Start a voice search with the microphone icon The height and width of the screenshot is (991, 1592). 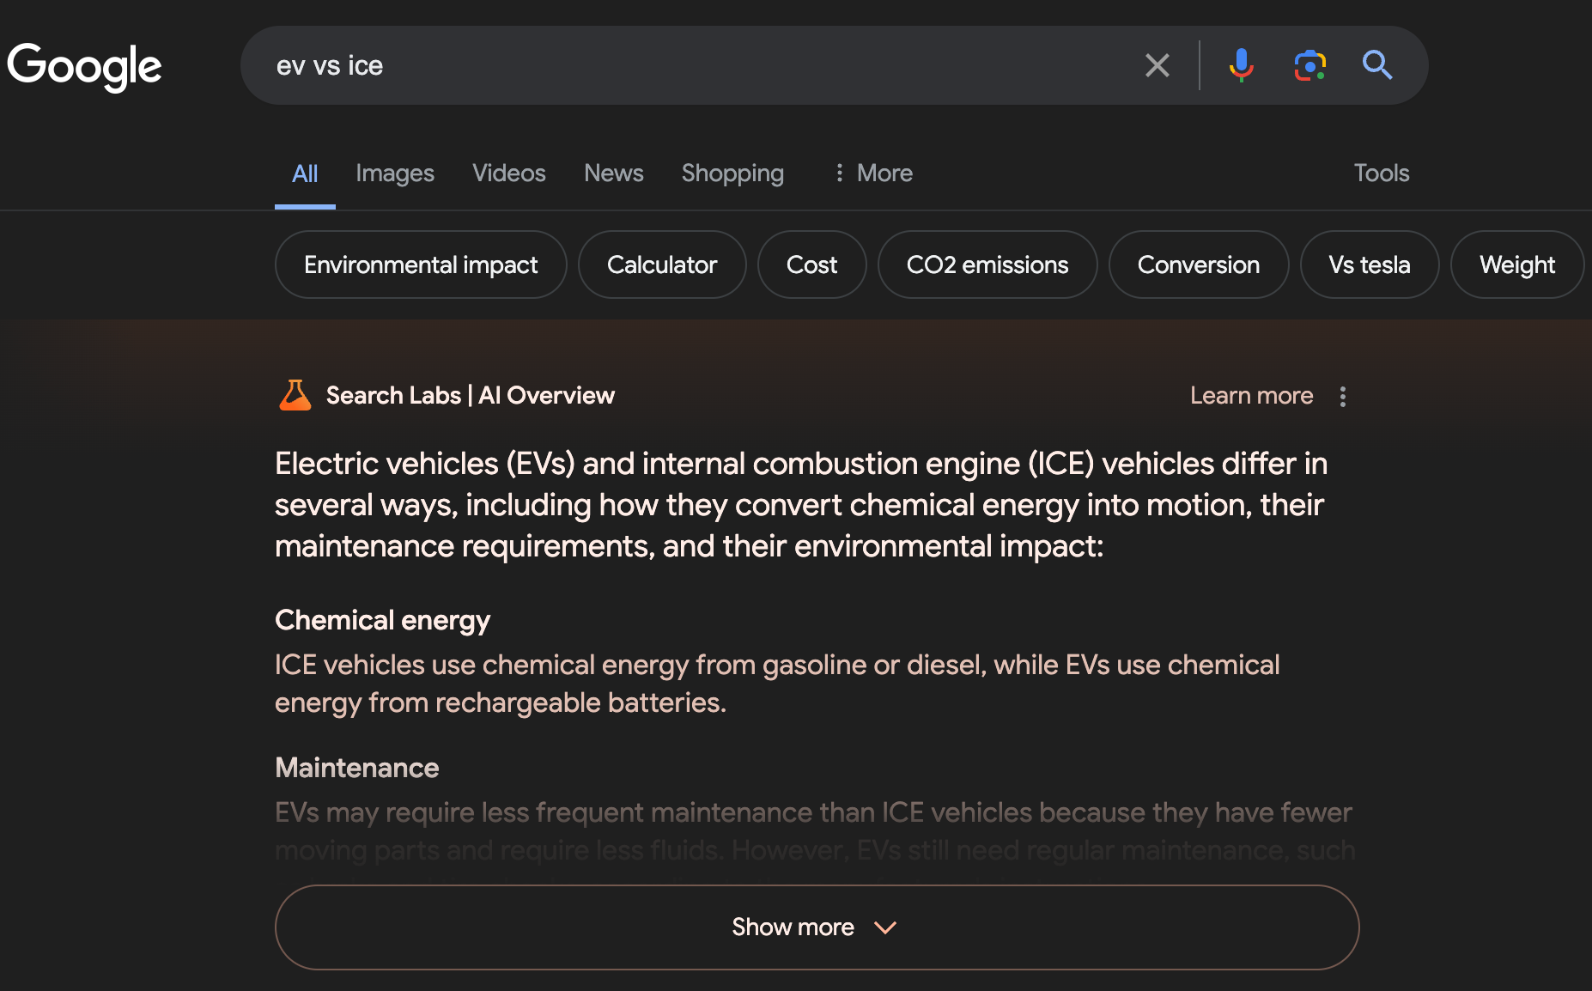pyautogui.click(x=1240, y=64)
